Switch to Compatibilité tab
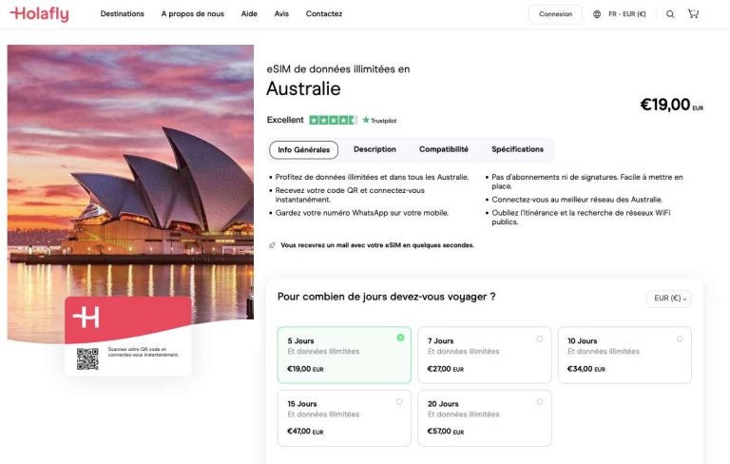This screenshot has width=730, height=464. pos(444,149)
